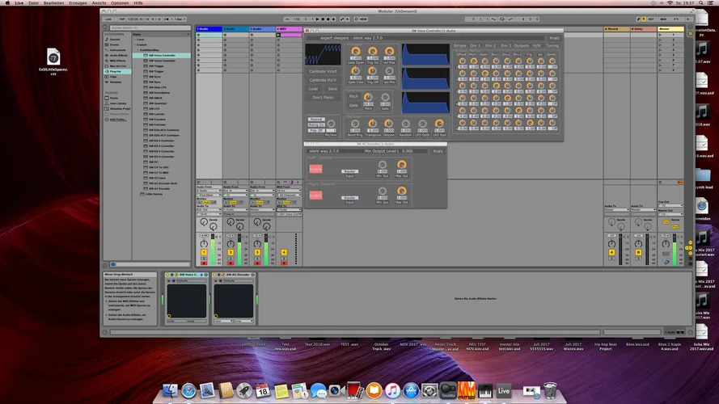Toggle the Retrig On mode switch
The height and width of the screenshot is (404, 719).
[316, 124]
